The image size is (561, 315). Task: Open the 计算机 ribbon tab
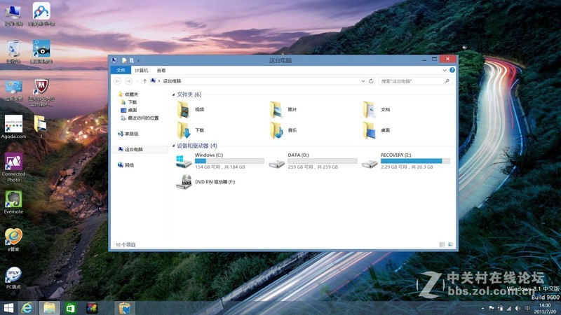click(x=142, y=71)
